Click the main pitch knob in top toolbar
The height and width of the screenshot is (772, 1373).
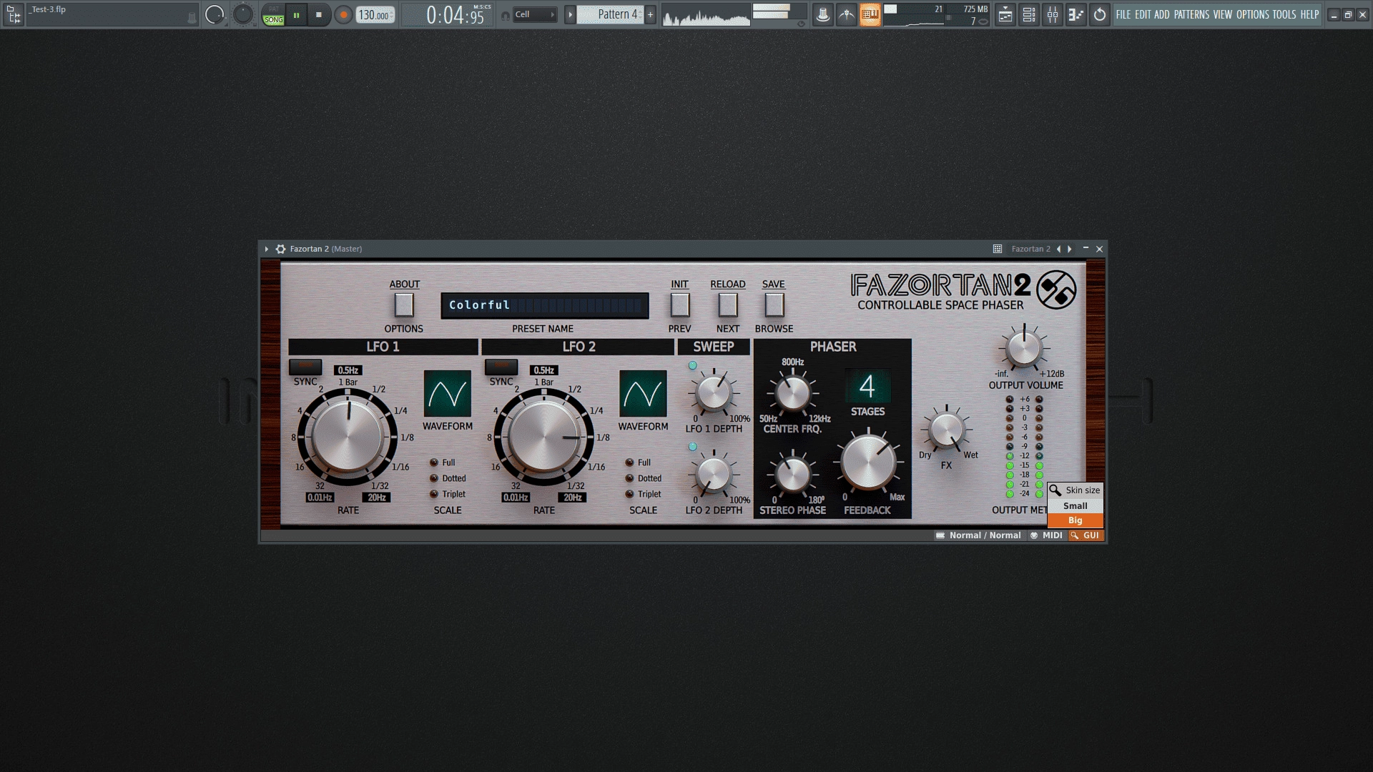[x=243, y=14]
